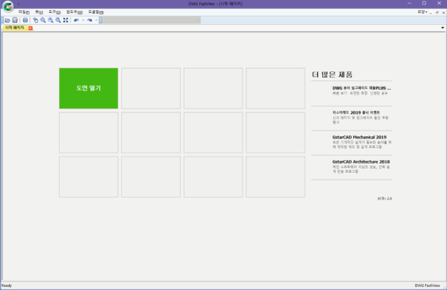Open the greyed toolbar combo box

pyautogui.click(x=152, y=20)
